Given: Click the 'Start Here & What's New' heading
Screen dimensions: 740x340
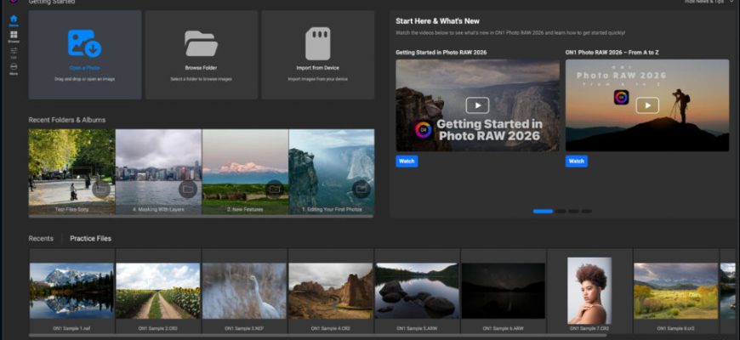Looking at the screenshot, I should coord(437,21).
